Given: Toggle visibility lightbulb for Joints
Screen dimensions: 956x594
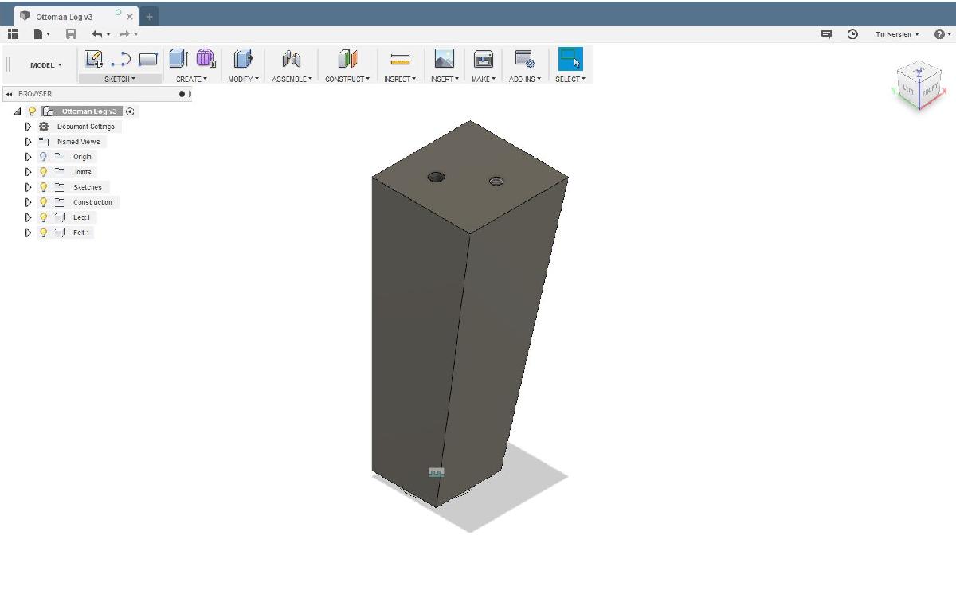Looking at the screenshot, I should click(x=43, y=172).
